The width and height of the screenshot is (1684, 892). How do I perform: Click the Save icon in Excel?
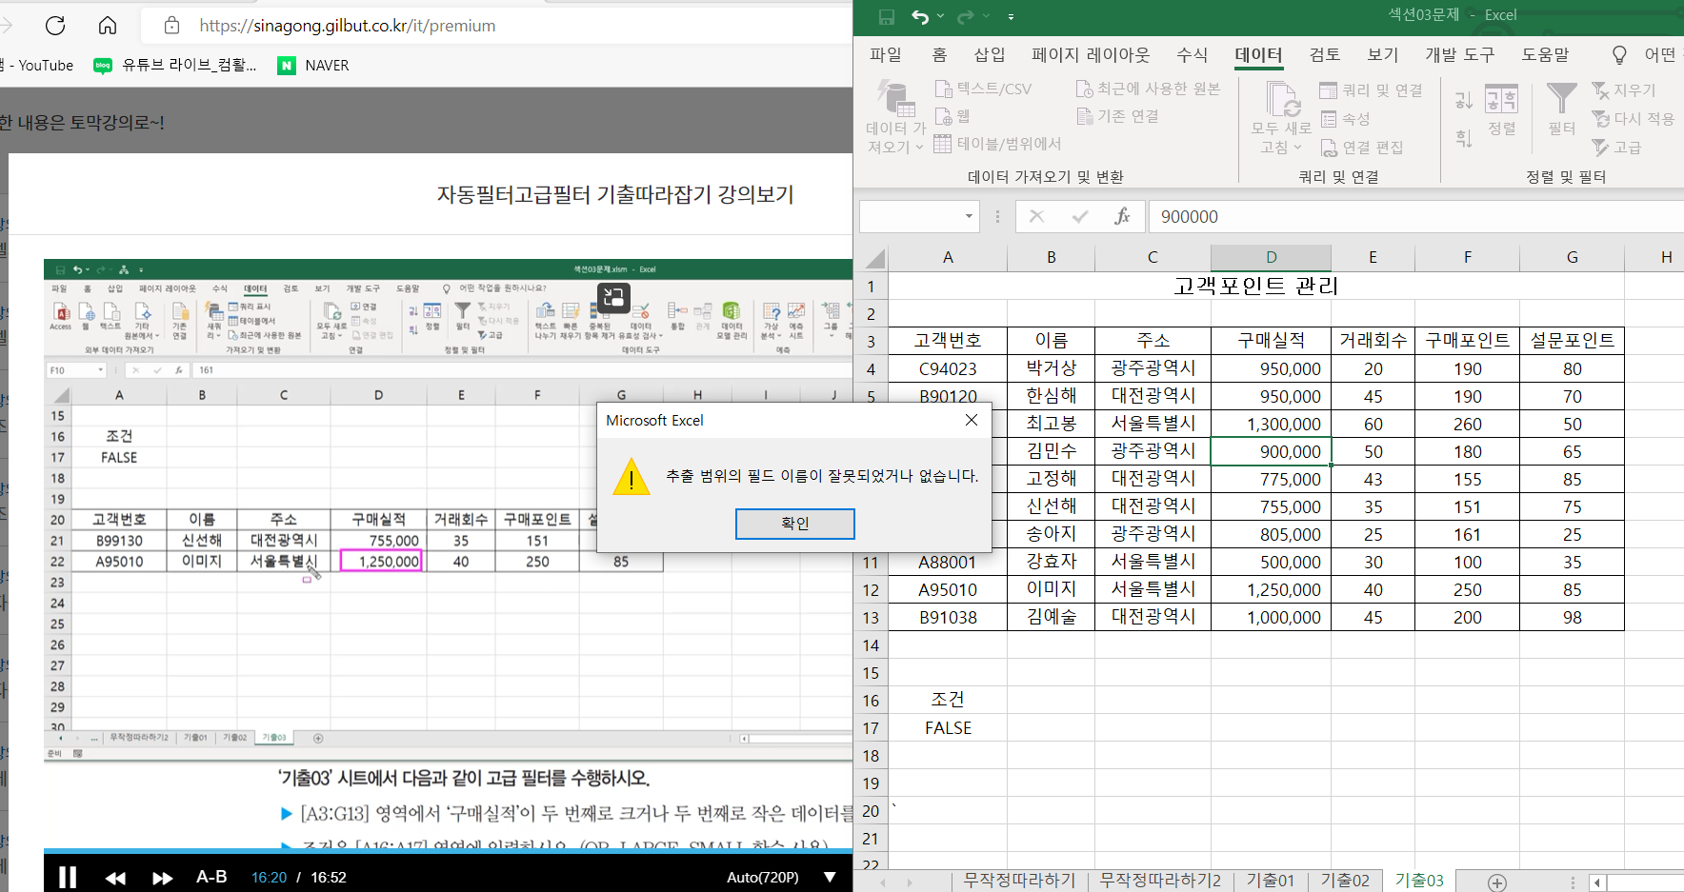tap(886, 16)
